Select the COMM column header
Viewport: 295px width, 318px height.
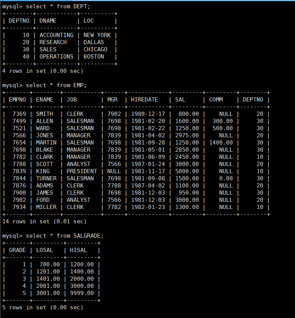[216, 100]
